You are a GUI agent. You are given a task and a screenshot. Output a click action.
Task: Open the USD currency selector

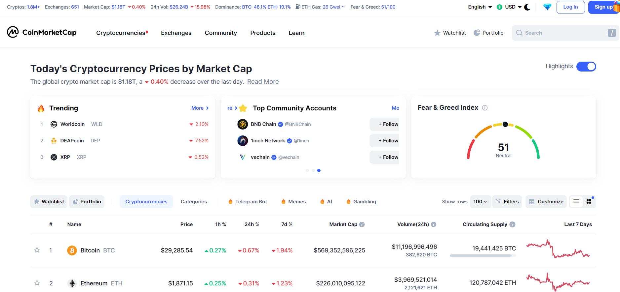pos(509,7)
